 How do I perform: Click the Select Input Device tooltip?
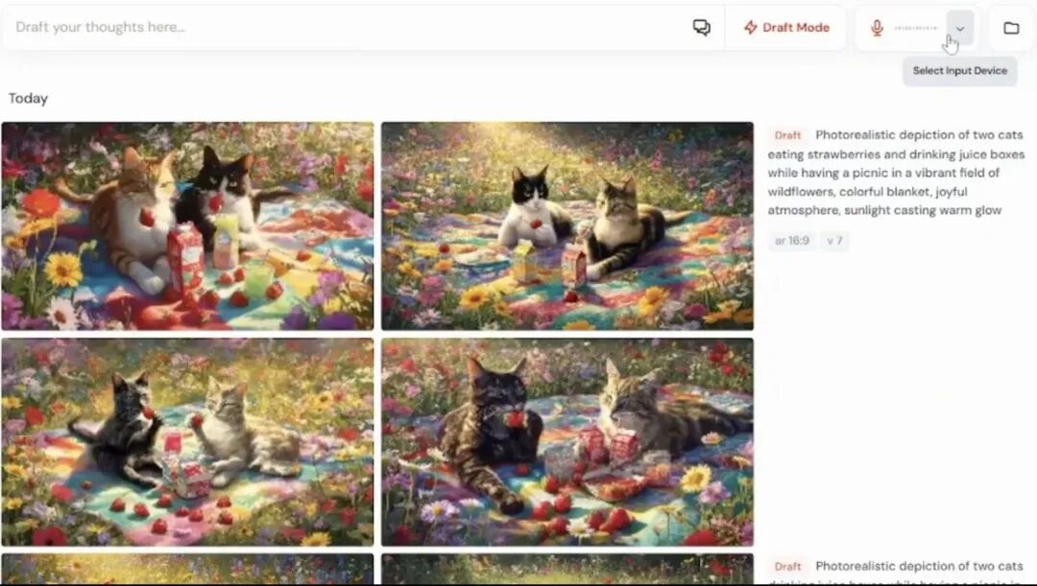click(959, 71)
